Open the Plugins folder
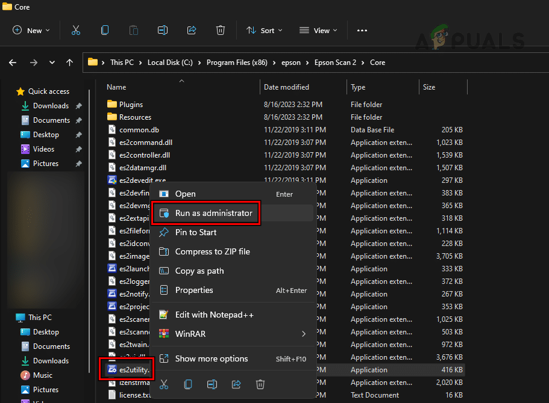This screenshot has height=403, width=549. (x=131, y=105)
